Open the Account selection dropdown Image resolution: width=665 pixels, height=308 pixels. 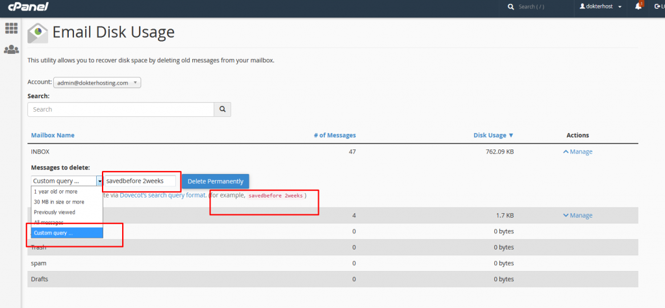(x=97, y=83)
